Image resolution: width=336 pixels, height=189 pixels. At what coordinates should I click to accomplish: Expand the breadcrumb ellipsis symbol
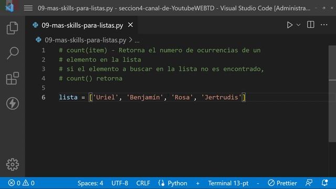[x=137, y=40]
